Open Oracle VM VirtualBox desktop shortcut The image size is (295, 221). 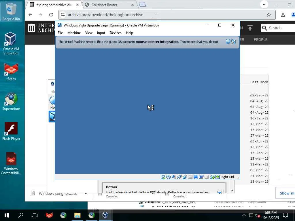click(11, 44)
